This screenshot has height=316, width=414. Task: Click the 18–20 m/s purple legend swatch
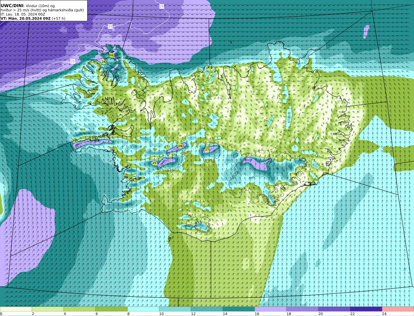(x=302, y=309)
